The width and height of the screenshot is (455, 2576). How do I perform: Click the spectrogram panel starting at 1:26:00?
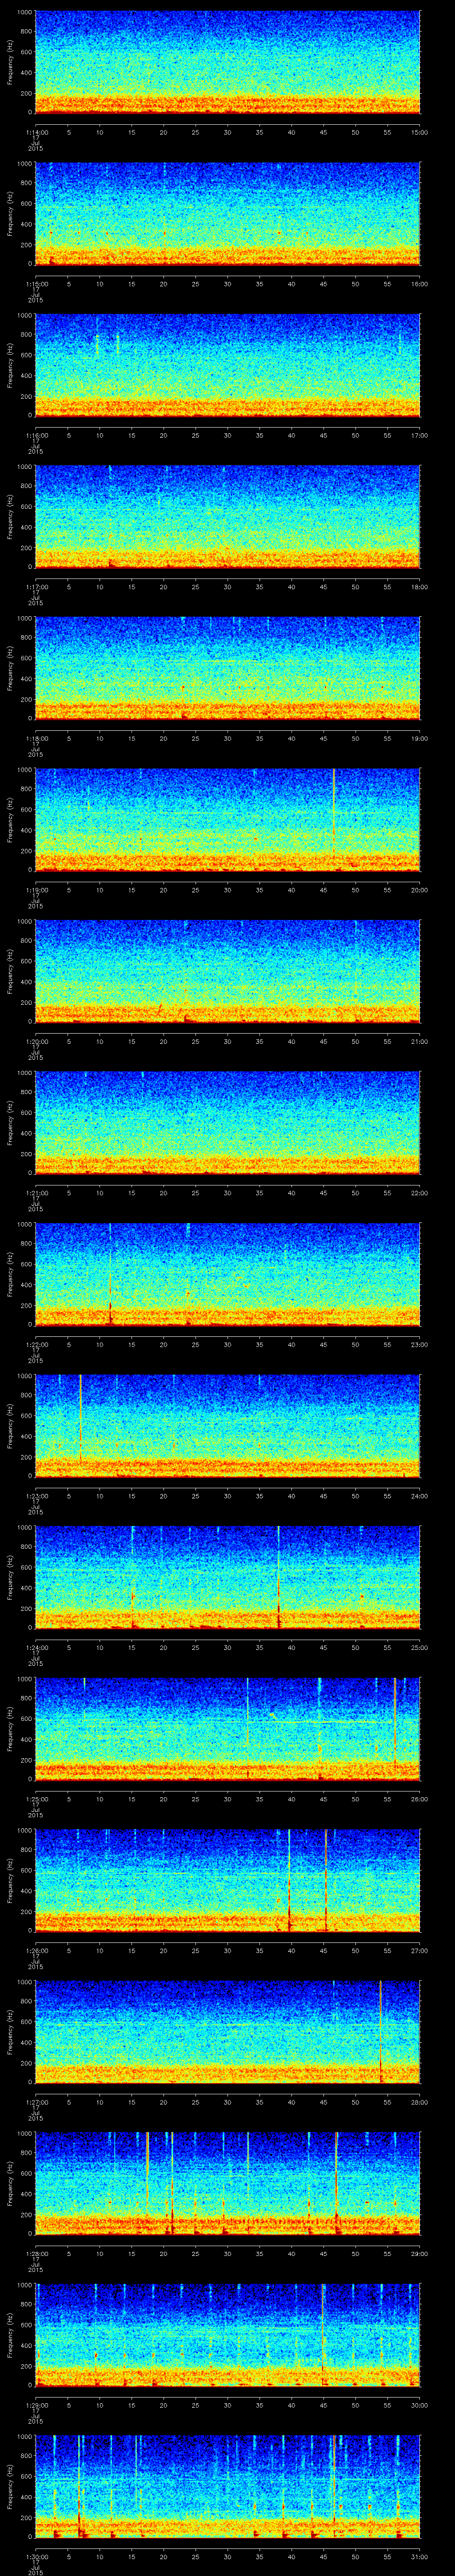tap(227, 1880)
